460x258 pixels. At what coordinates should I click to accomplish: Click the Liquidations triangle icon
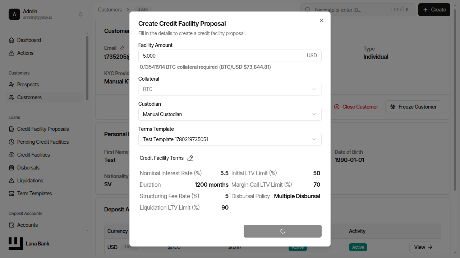(x=11, y=181)
